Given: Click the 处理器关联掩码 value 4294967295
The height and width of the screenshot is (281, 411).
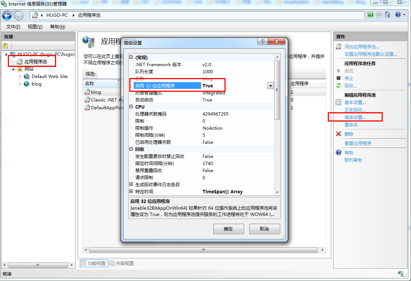Looking at the screenshot, I should click(x=215, y=114).
